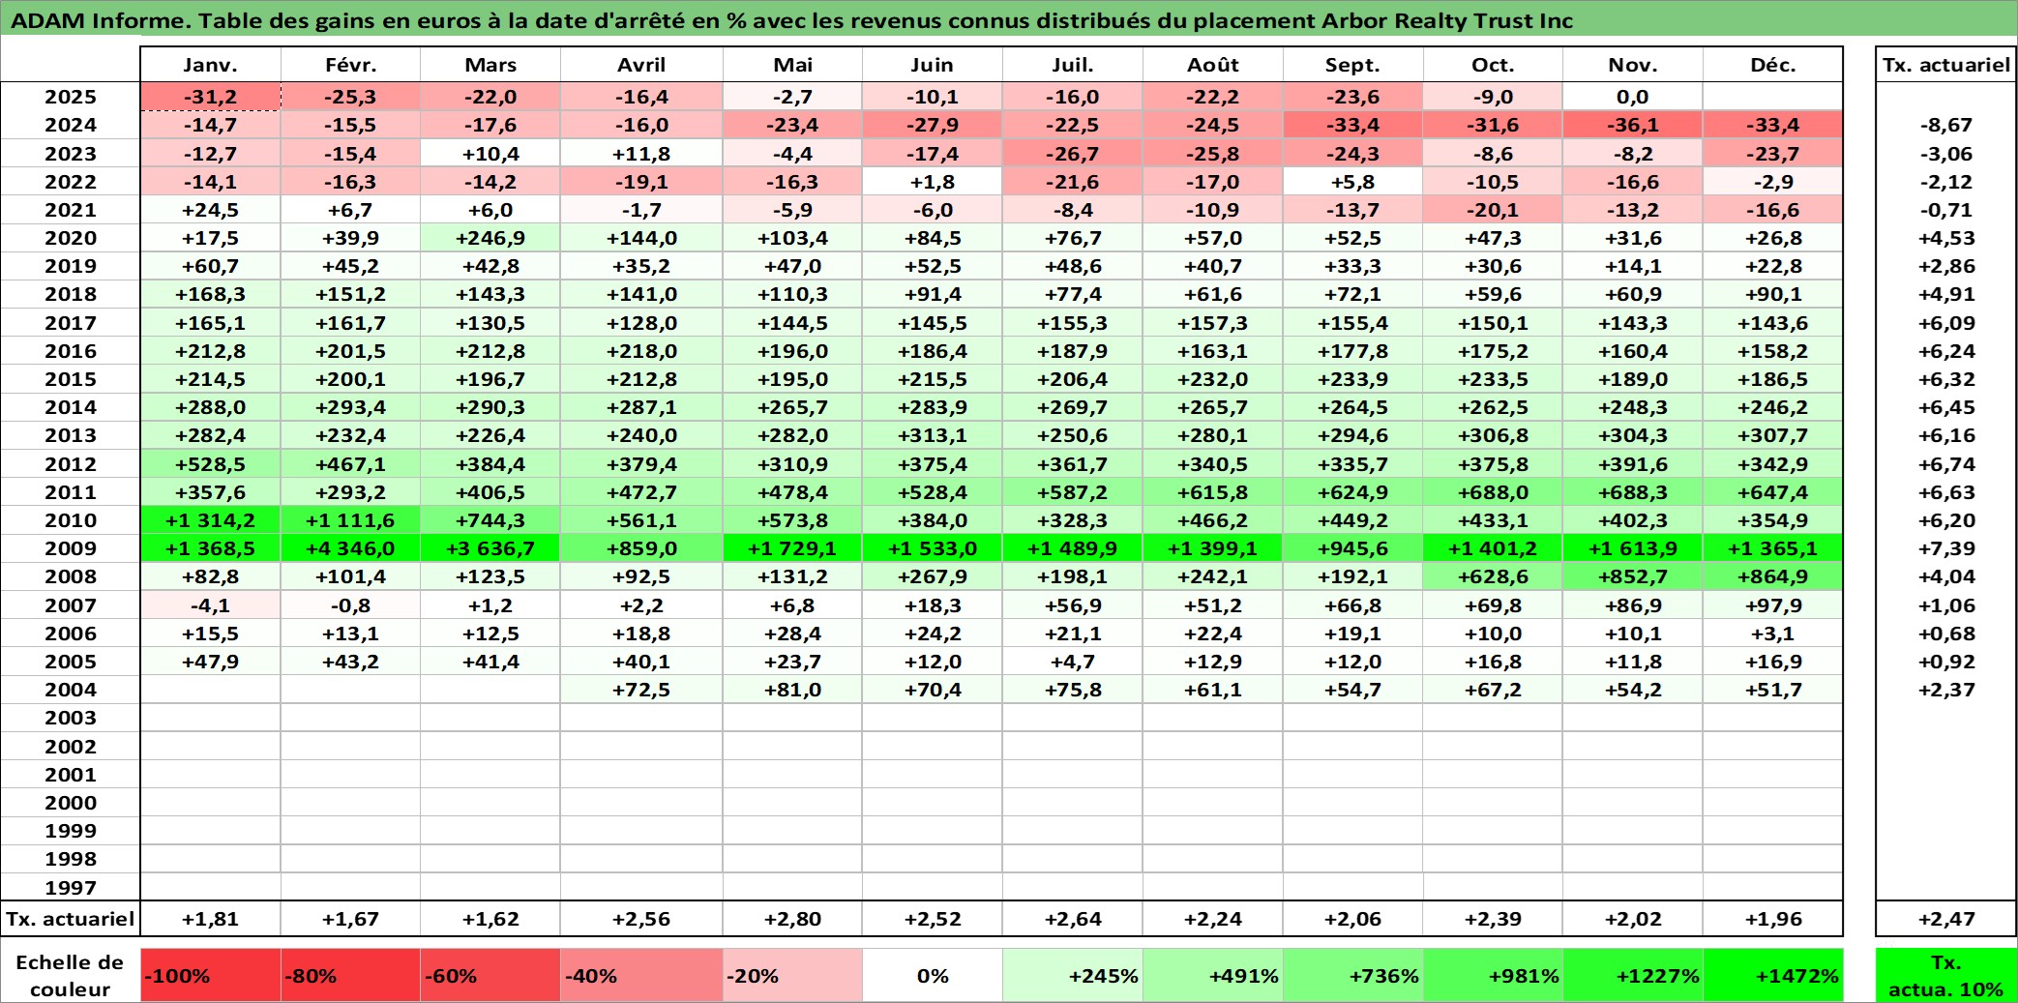Click actuarial rate +7,39 for 2009
The height and width of the screenshot is (1003, 2018).
[x=1946, y=548]
